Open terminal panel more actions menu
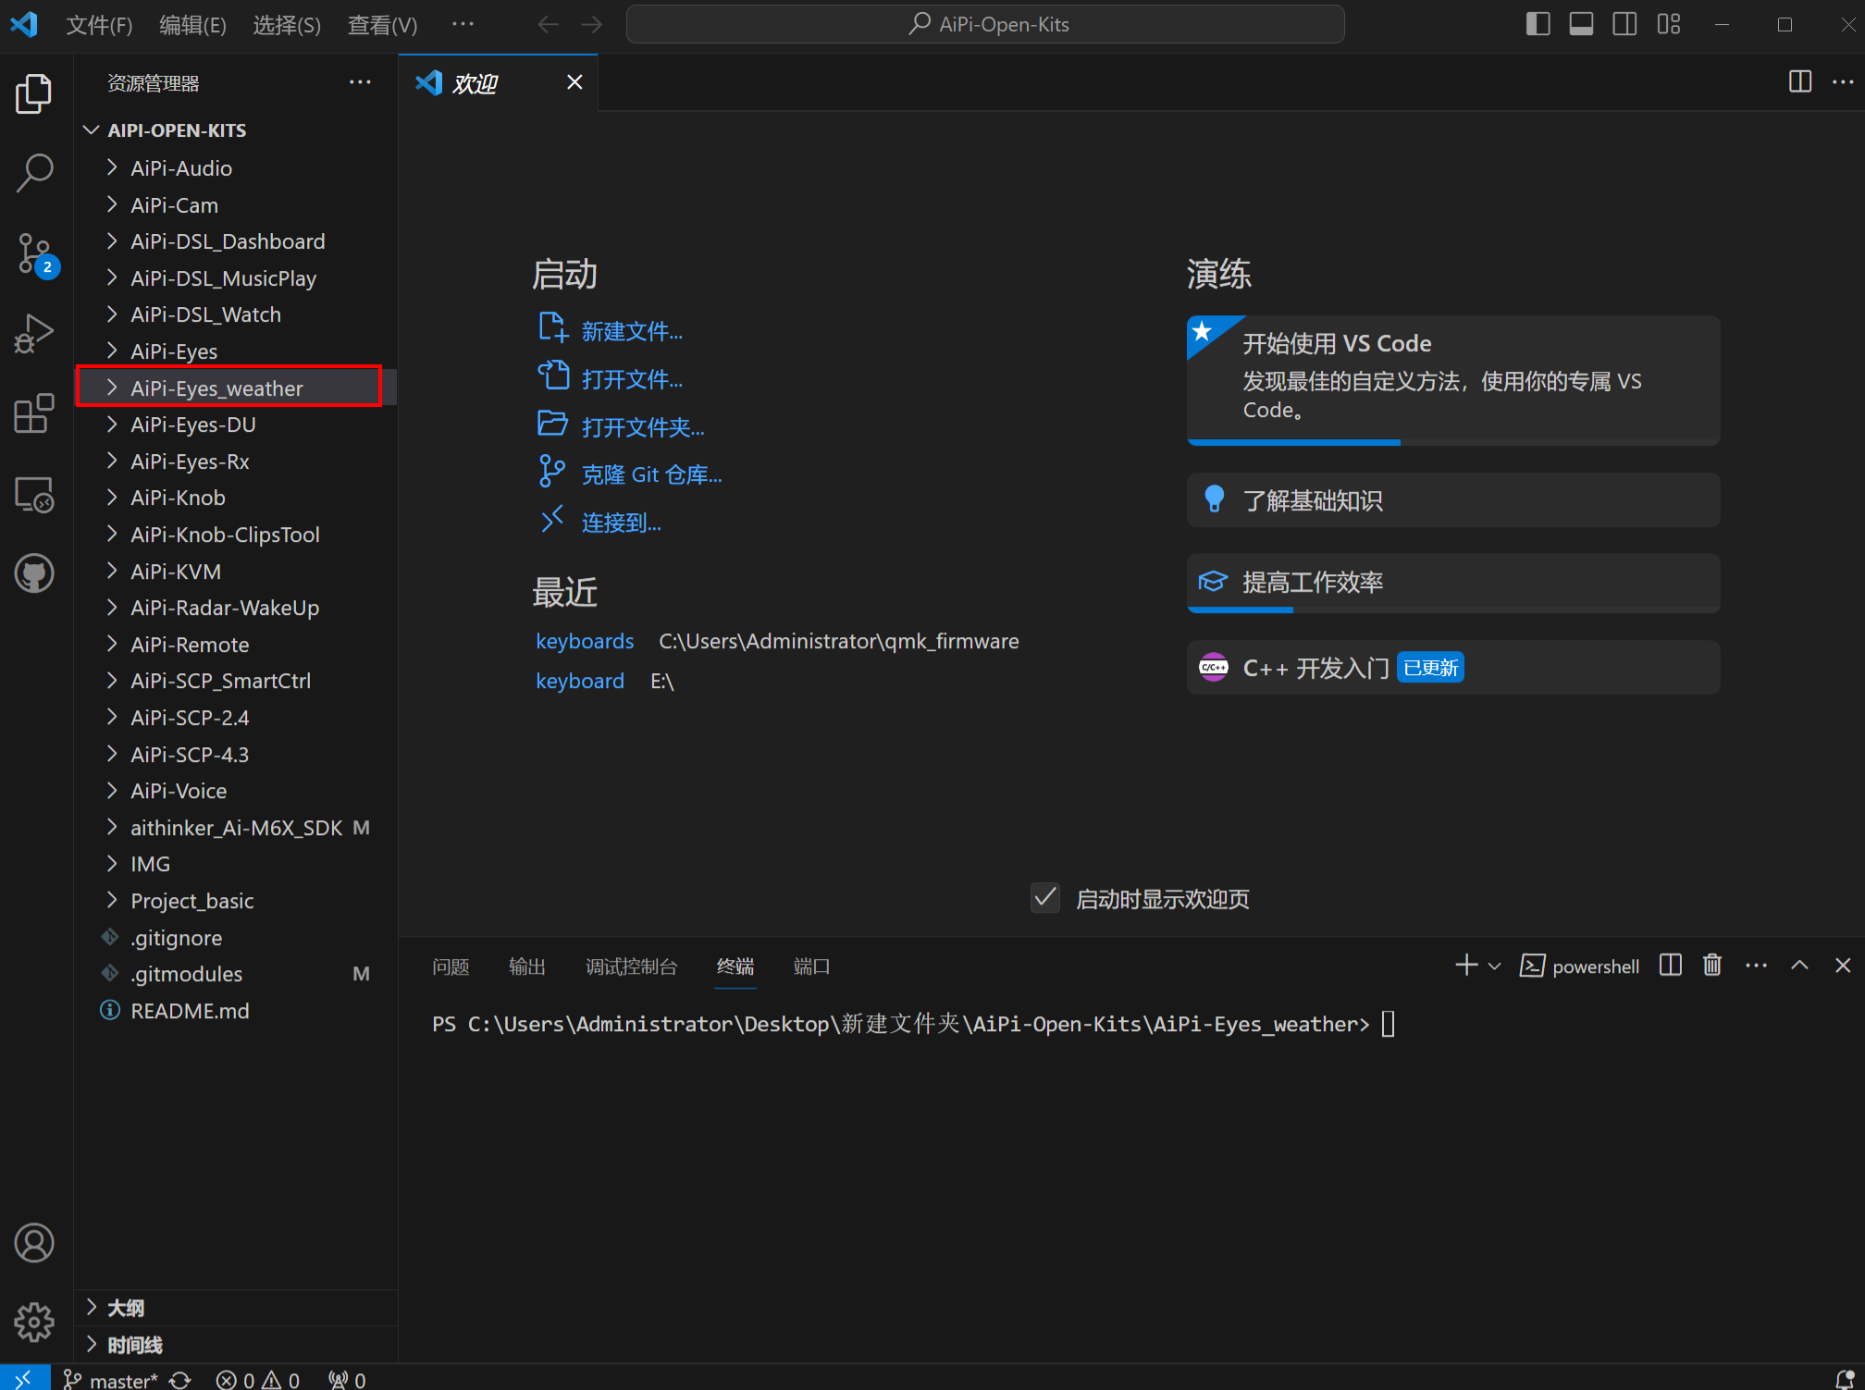This screenshot has width=1865, height=1390. 1756,966
